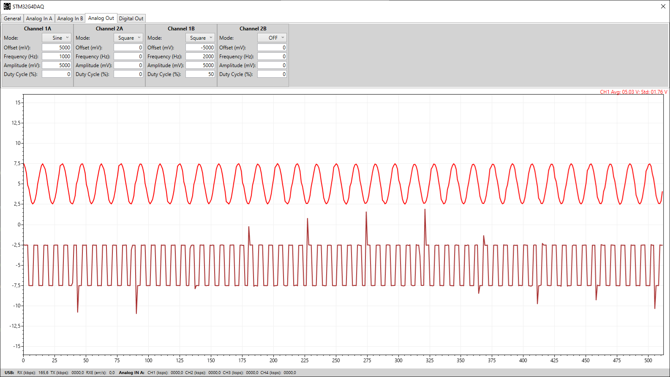The image size is (670, 377).
Task: Click the 250 label on plot x-axis
Action: click(x=336, y=361)
